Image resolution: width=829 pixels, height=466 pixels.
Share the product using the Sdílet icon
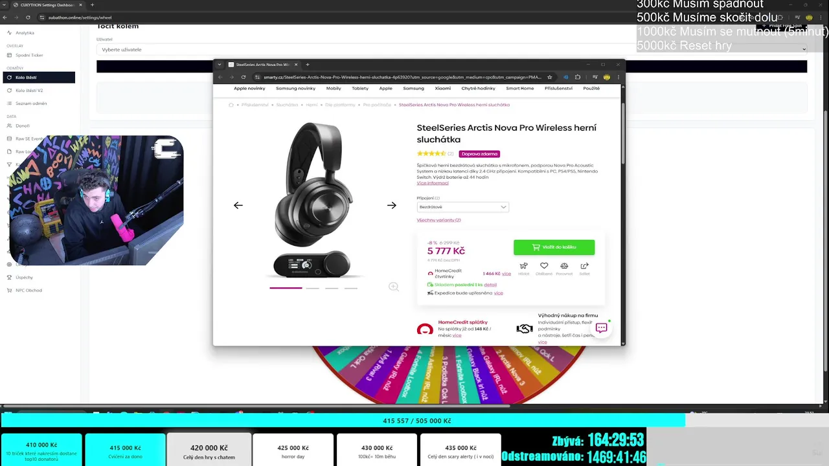point(584,266)
